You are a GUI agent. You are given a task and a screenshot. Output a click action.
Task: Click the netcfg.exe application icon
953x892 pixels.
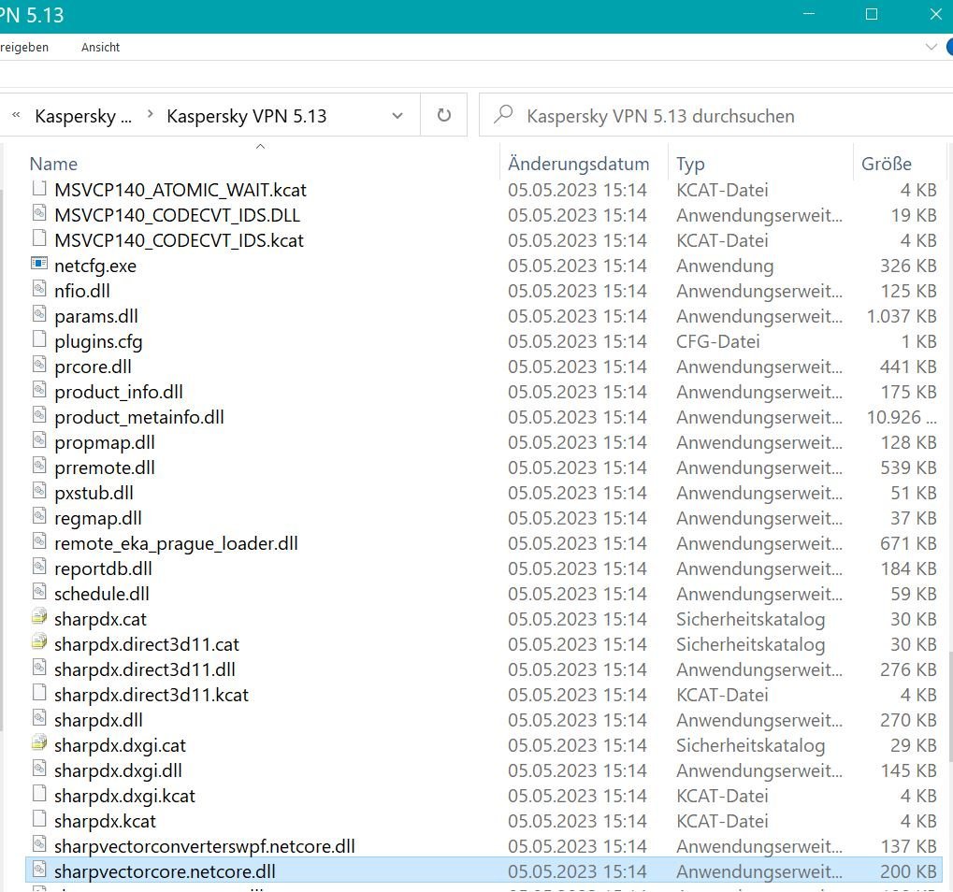coord(39,265)
